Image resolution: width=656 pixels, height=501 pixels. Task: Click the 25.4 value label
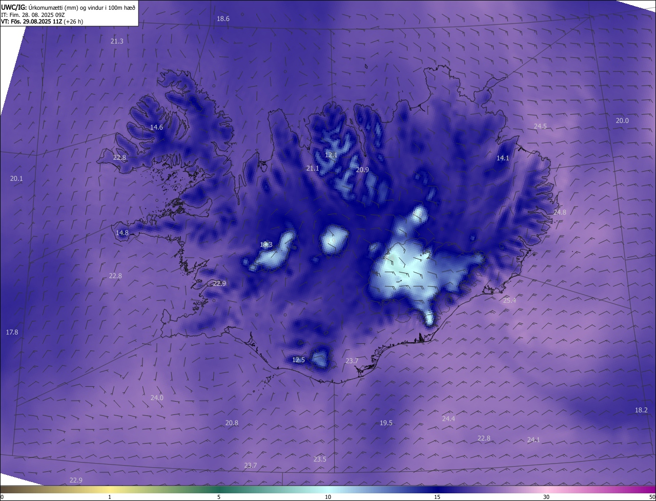click(509, 300)
